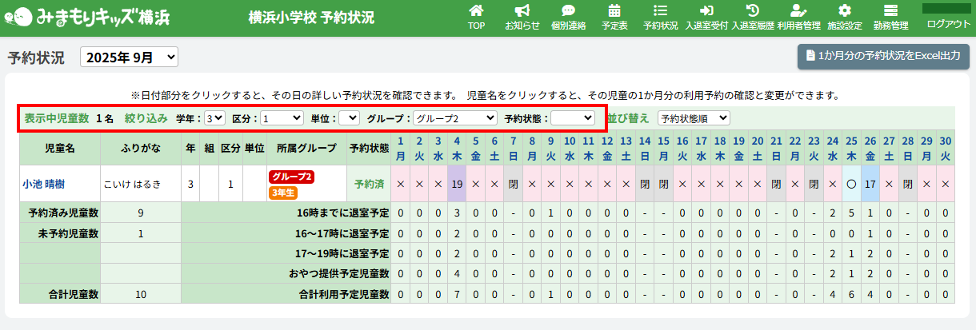Open the 予定表 calendar icon
The image size is (976, 330).
pos(614,11)
